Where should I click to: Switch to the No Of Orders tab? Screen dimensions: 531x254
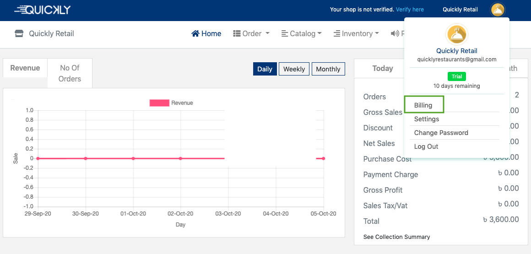(x=70, y=73)
